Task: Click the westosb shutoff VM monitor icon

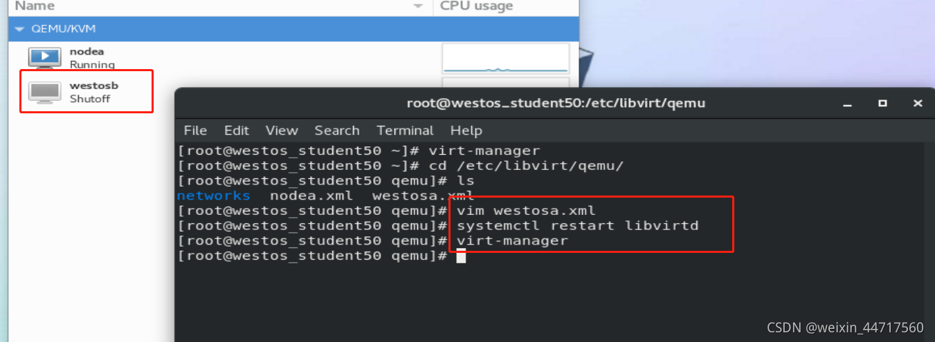Action: point(45,92)
